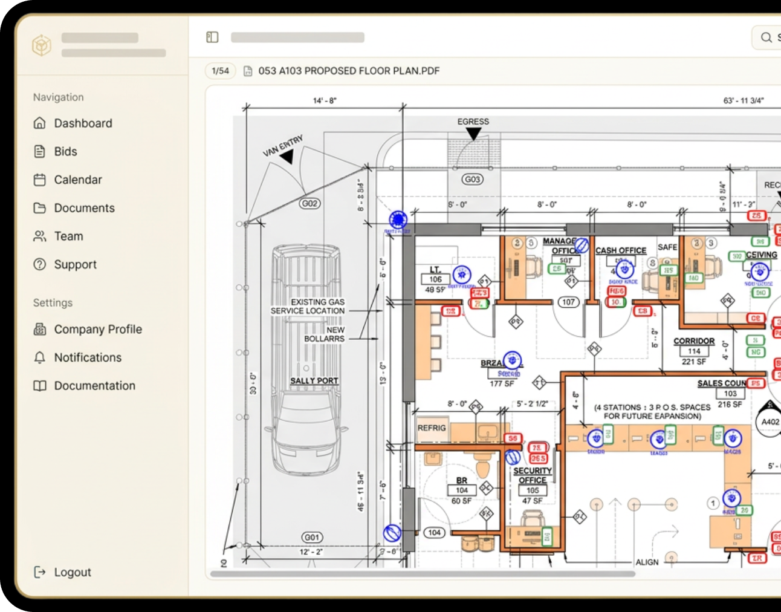Click the SALLY PORT label on the plan
The image size is (781, 612).
click(314, 381)
